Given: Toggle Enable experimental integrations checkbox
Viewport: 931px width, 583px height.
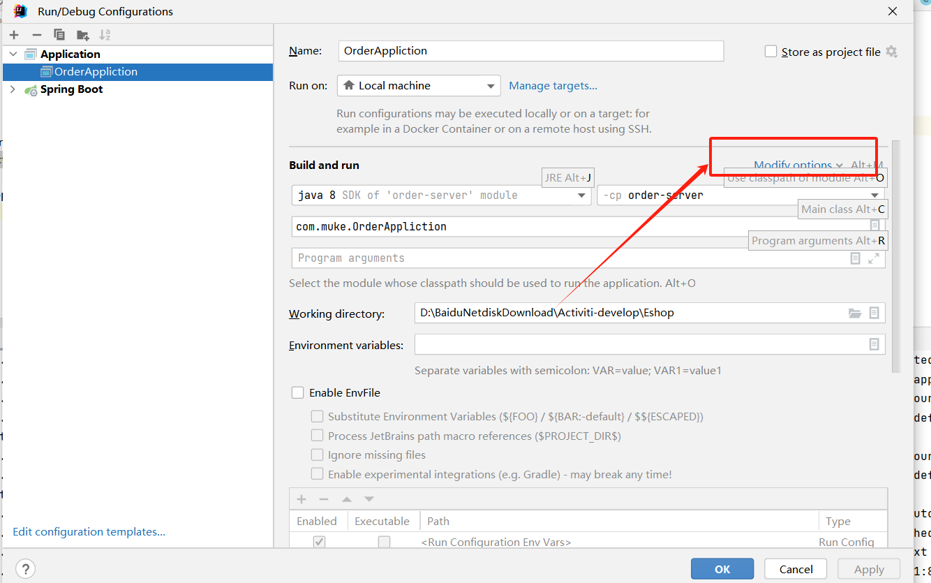Looking at the screenshot, I should [x=318, y=474].
